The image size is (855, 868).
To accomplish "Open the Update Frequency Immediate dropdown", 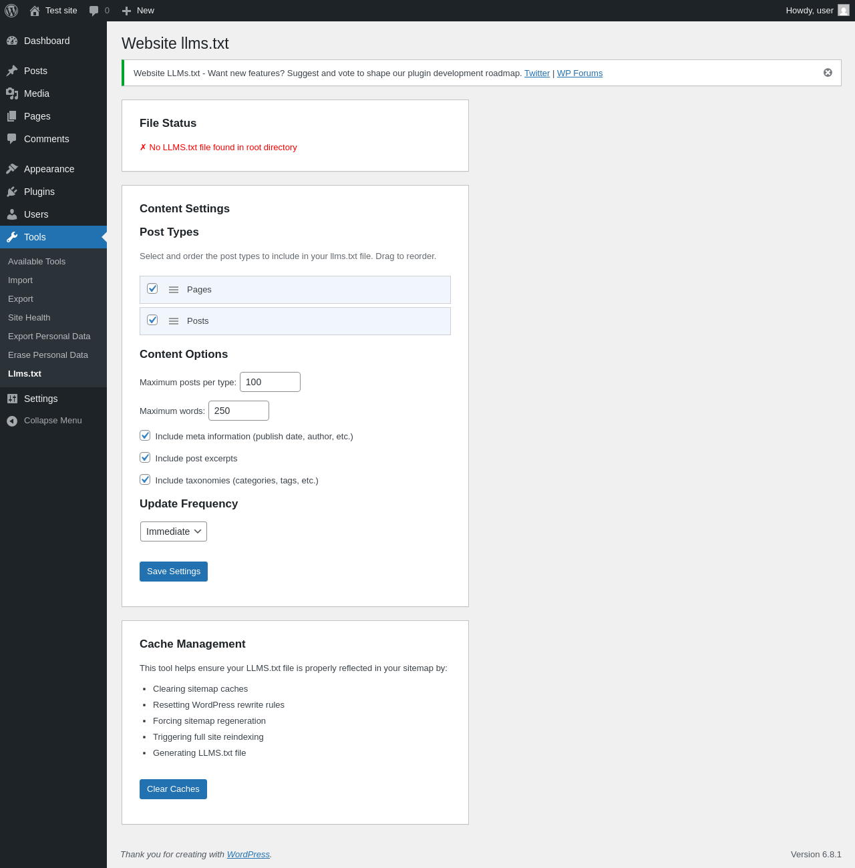I will 174,531.
